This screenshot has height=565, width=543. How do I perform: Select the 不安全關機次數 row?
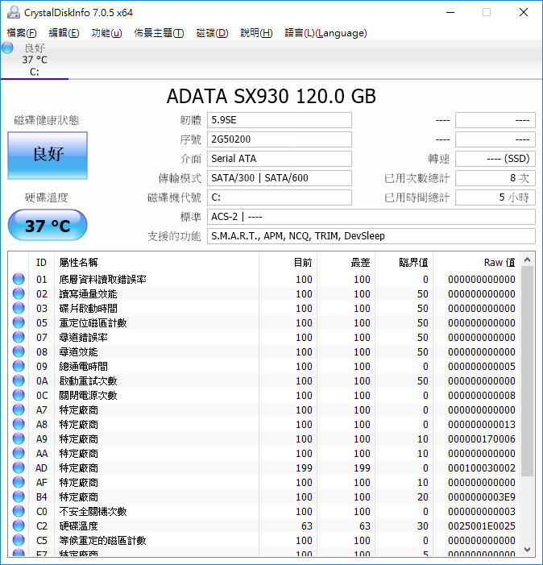click(x=264, y=511)
